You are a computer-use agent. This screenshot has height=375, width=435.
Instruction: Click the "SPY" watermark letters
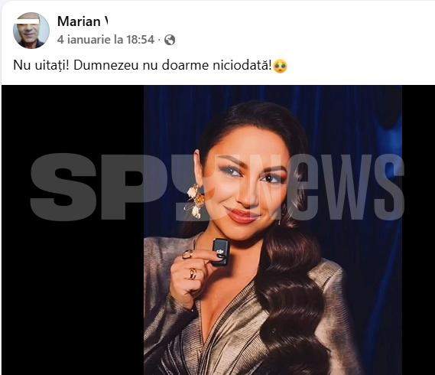pyautogui.click(x=111, y=187)
